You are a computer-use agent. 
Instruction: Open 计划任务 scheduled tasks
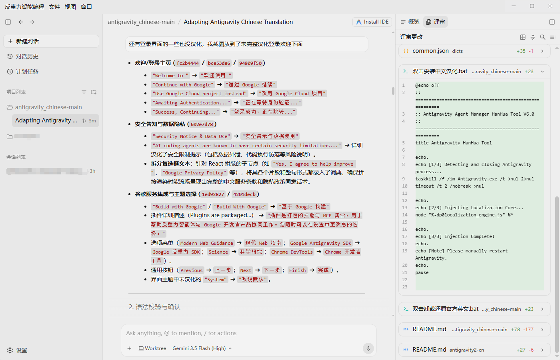[x=51, y=72]
